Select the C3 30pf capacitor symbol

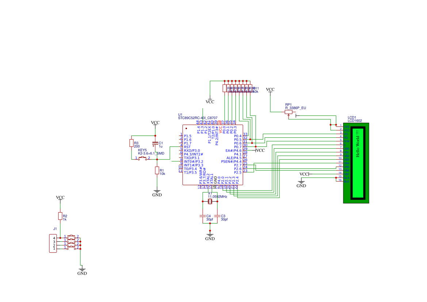point(217,216)
